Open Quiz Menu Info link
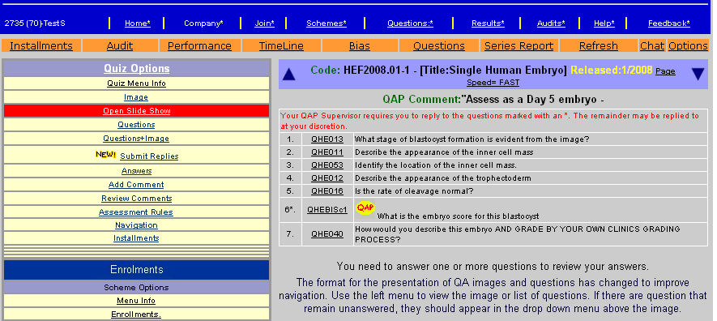Image resolution: width=717 pixels, height=321 pixels. [136, 83]
